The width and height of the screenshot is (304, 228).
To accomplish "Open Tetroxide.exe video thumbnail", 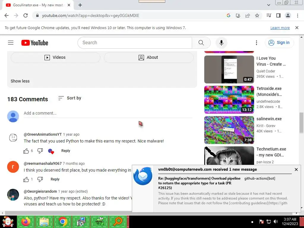I will [229, 100].
